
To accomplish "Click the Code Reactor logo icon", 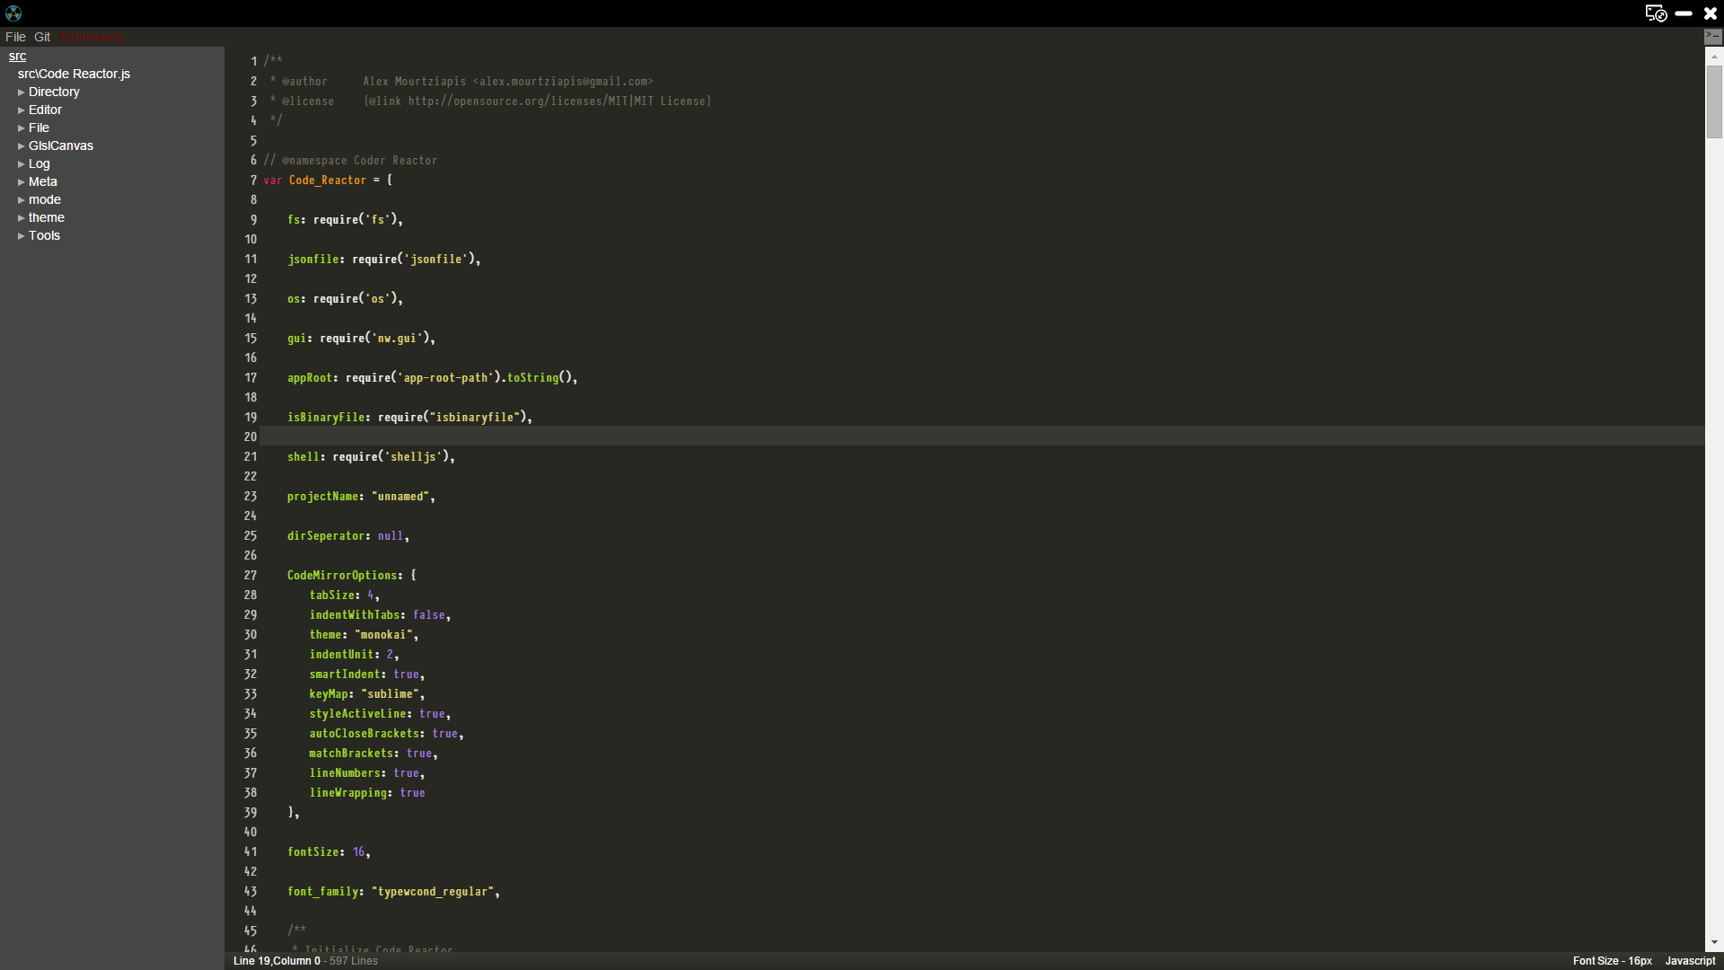I will tap(13, 13).
